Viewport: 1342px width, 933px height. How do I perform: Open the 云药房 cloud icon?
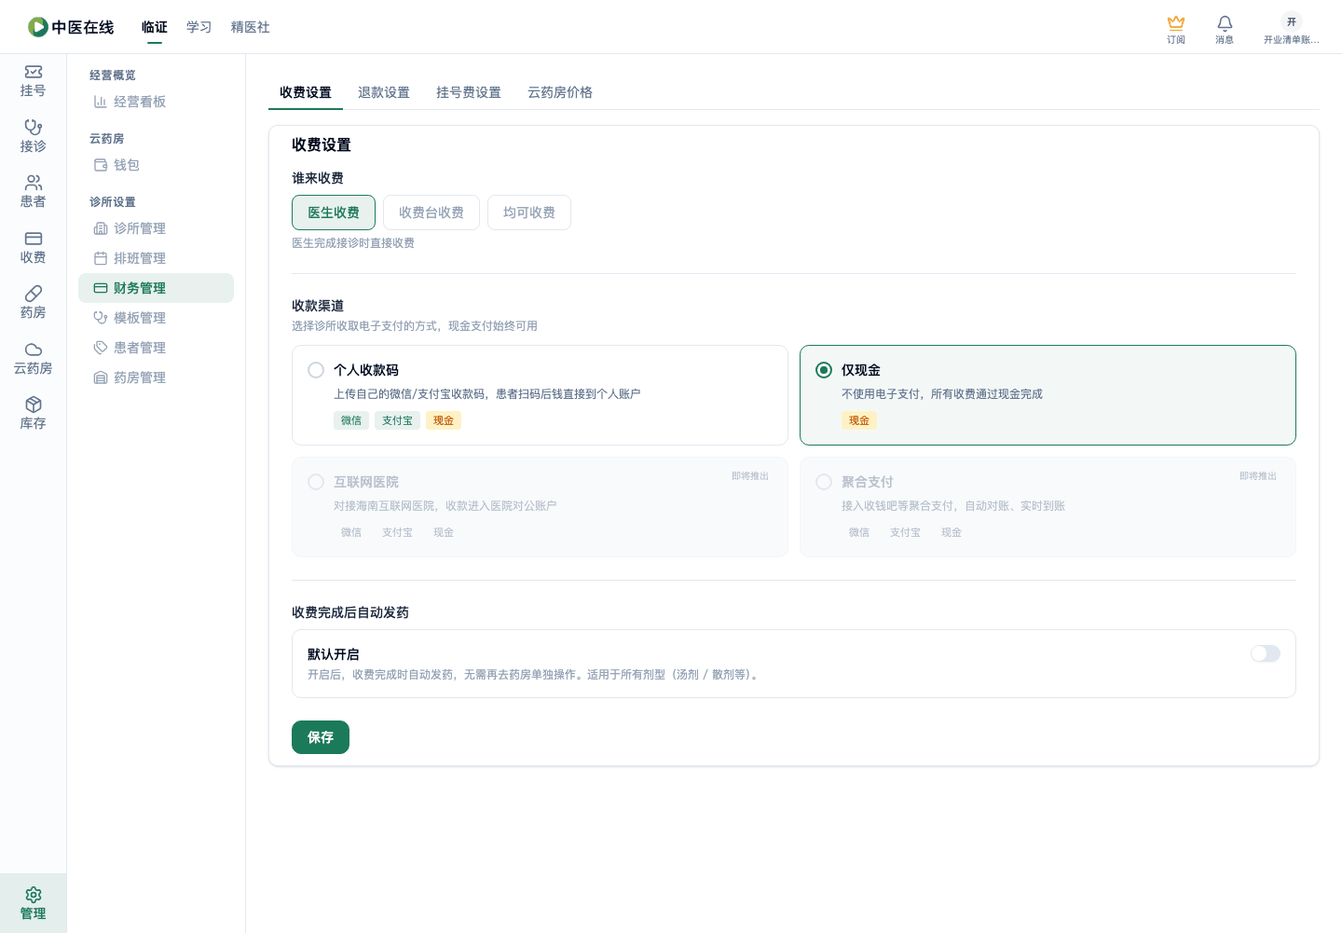[34, 350]
